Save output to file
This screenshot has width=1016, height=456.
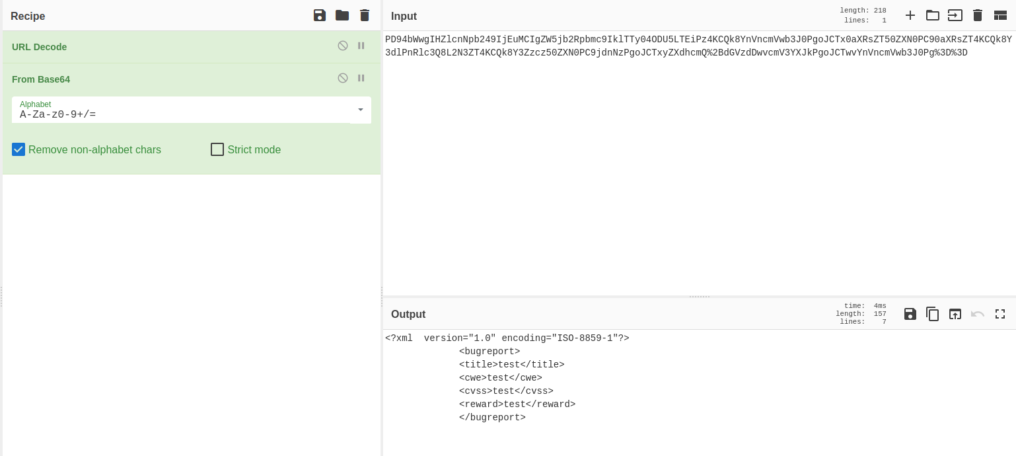910,314
